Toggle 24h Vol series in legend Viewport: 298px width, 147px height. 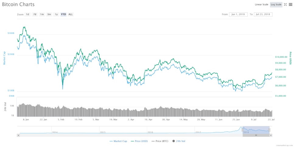(x=179, y=141)
